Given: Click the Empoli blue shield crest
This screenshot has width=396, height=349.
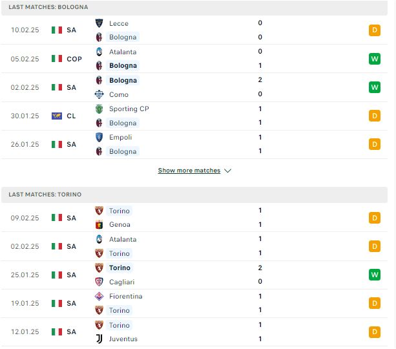Looking at the screenshot, I should pos(99,137).
